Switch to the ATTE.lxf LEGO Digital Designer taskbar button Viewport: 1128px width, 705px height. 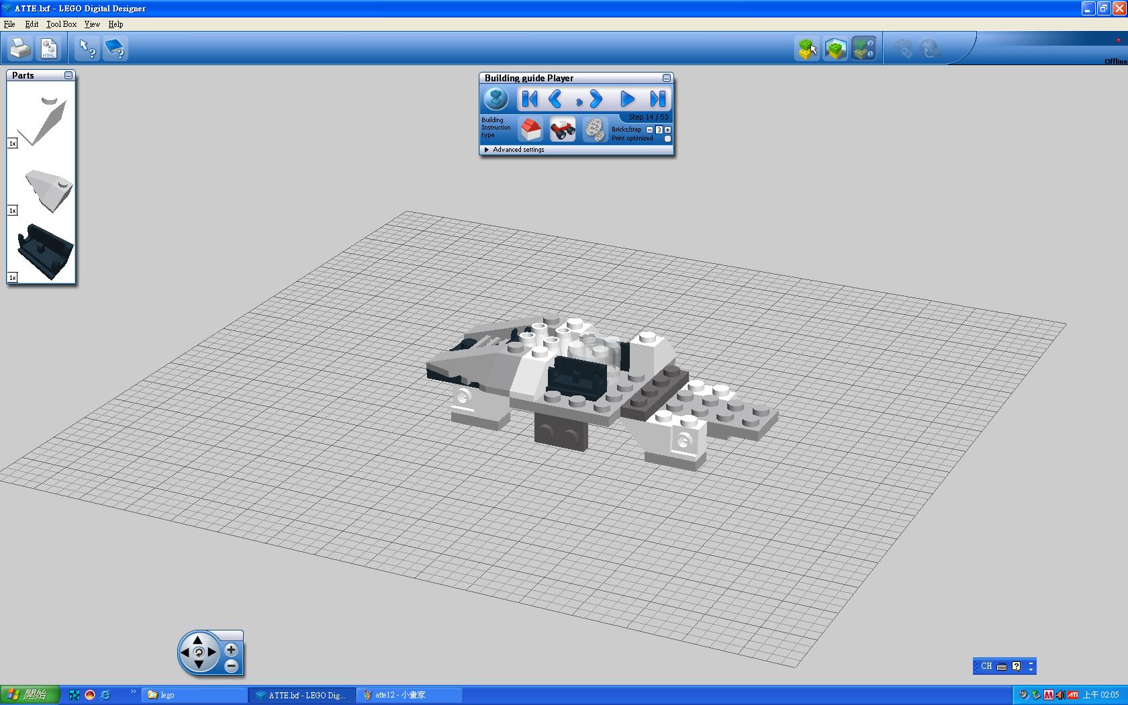click(301, 695)
